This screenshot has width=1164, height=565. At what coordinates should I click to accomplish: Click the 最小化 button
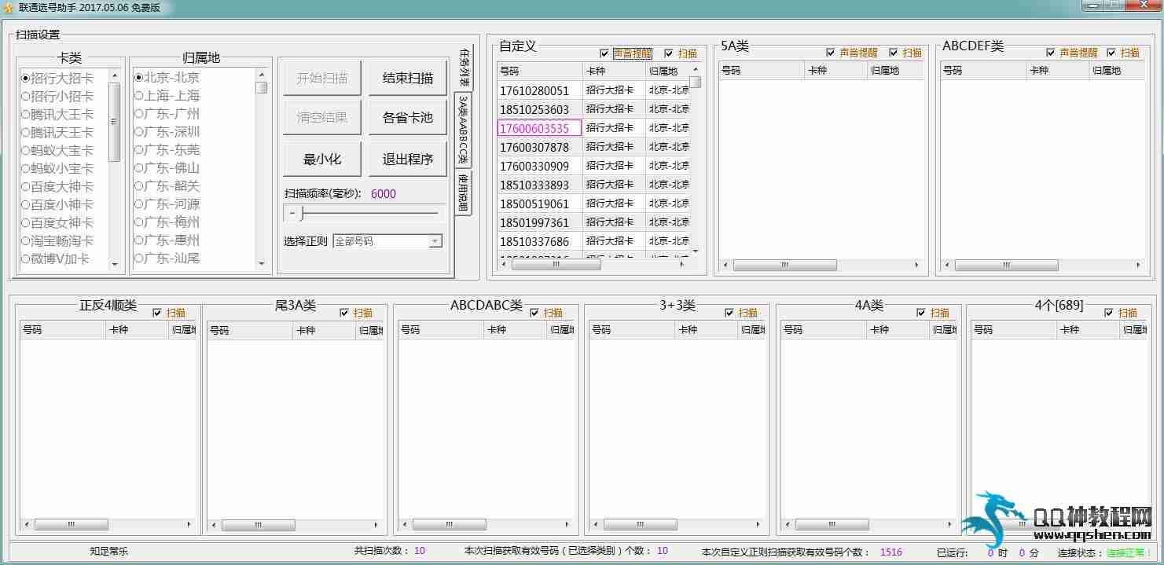click(322, 159)
